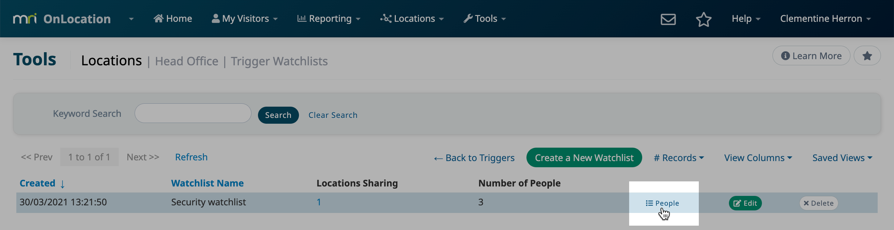Viewport: 894px width, 230px height.
Task: Edit the Security watchlist
Action: pyautogui.click(x=745, y=203)
